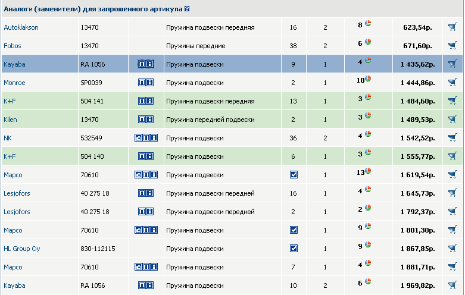The width and height of the screenshot is (465, 295).
Task: Select article number SP0039
Action: (91, 83)
